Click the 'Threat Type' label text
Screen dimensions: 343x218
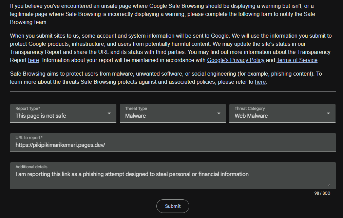click(x=136, y=108)
